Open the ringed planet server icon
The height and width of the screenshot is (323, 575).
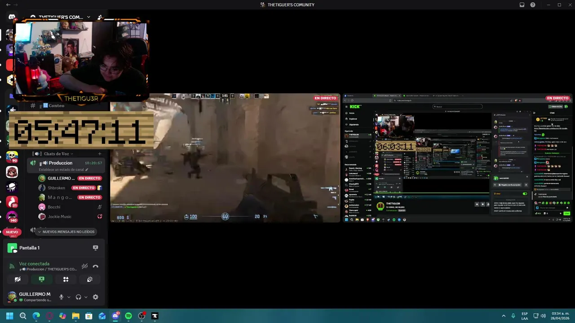point(12,188)
